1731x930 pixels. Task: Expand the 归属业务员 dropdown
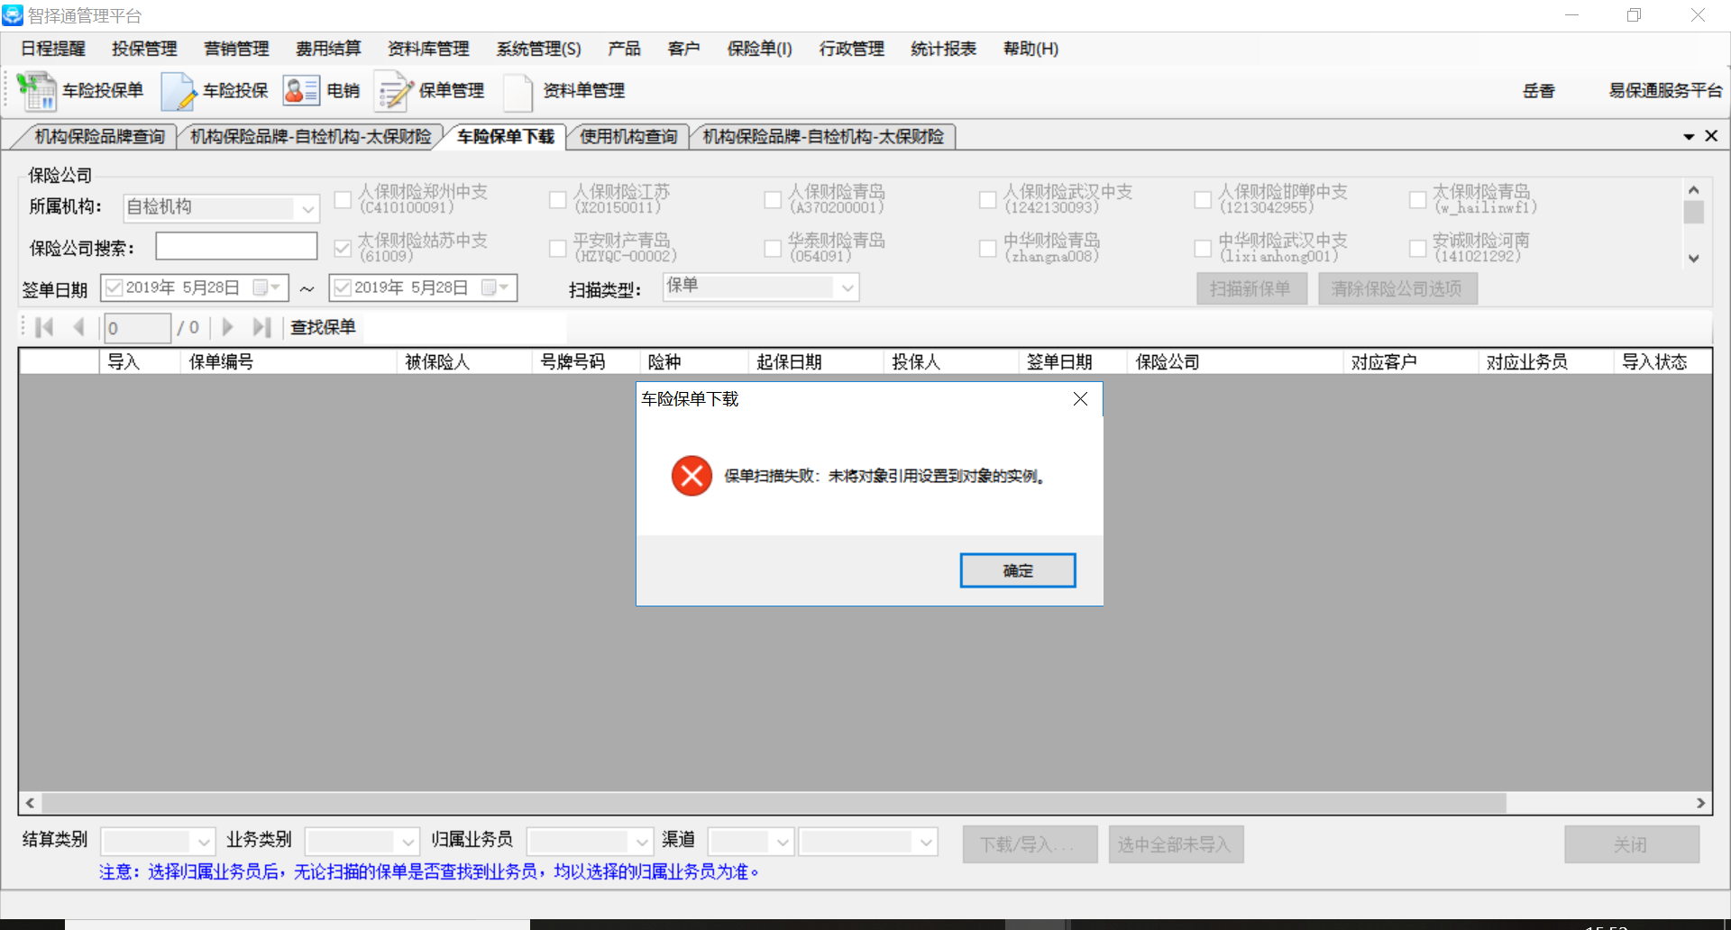[x=642, y=842]
